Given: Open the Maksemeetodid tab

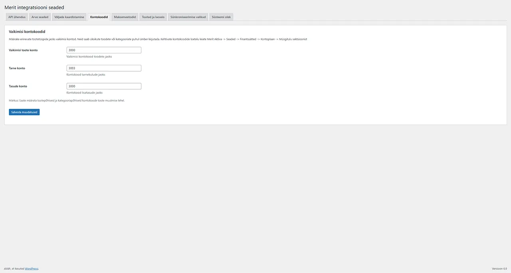Looking at the screenshot, I should click(125, 17).
